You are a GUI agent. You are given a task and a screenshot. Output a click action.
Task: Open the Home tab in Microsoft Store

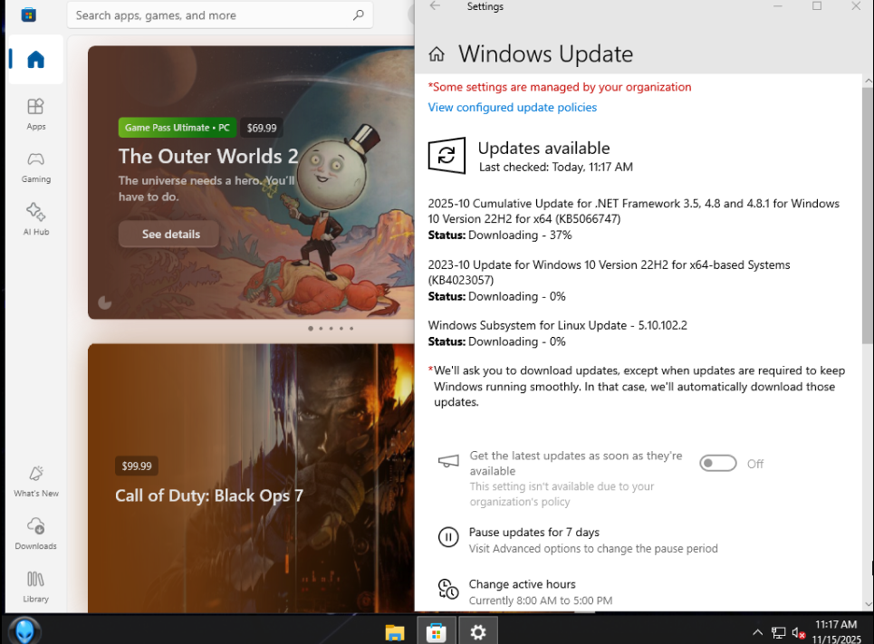point(35,59)
